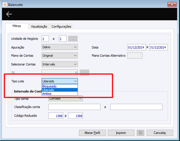The height and width of the screenshot is (141, 180).
Task: Click the second Código Reduzido field
Action: coord(76,116)
